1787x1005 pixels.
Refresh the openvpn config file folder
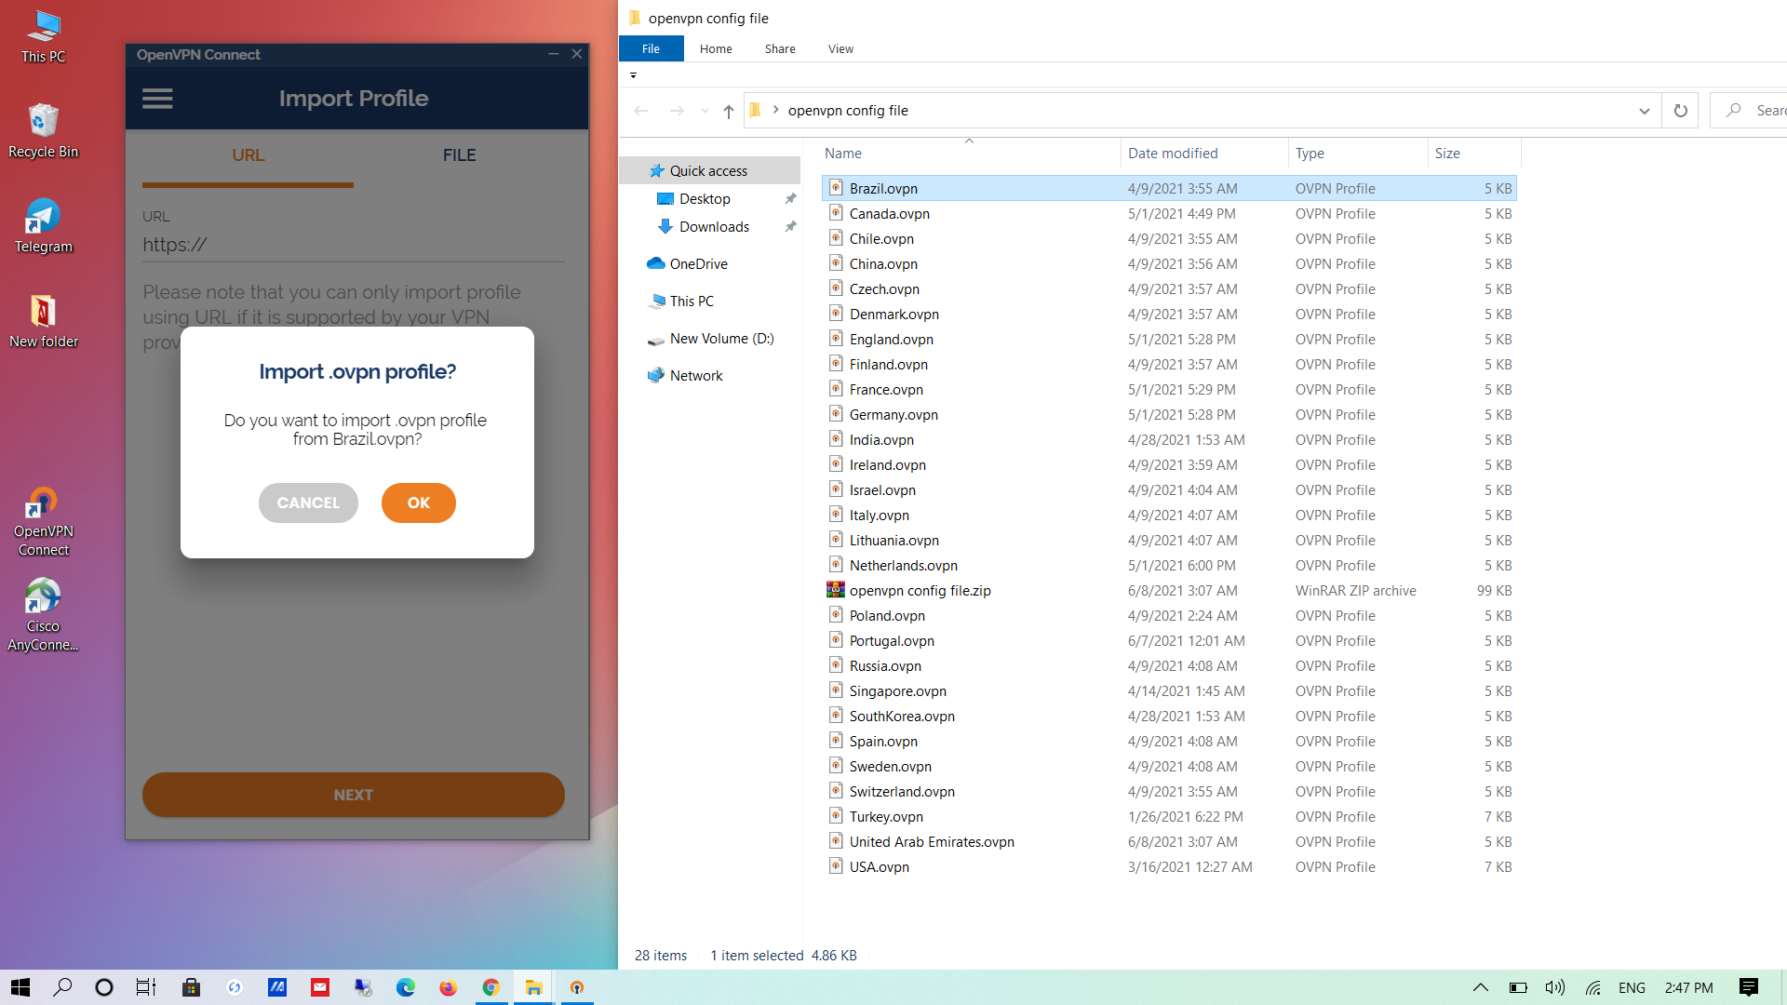1680,111
